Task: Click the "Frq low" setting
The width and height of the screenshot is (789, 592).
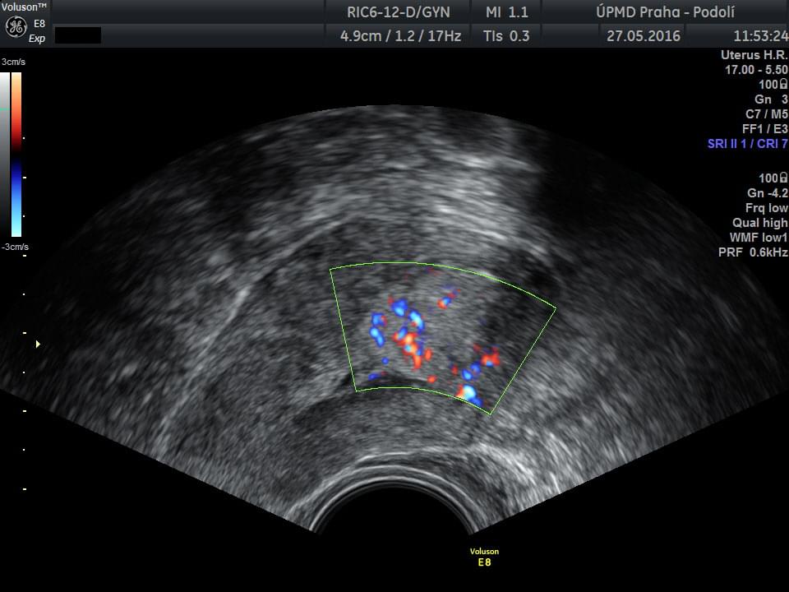Action: click(766, 208)
